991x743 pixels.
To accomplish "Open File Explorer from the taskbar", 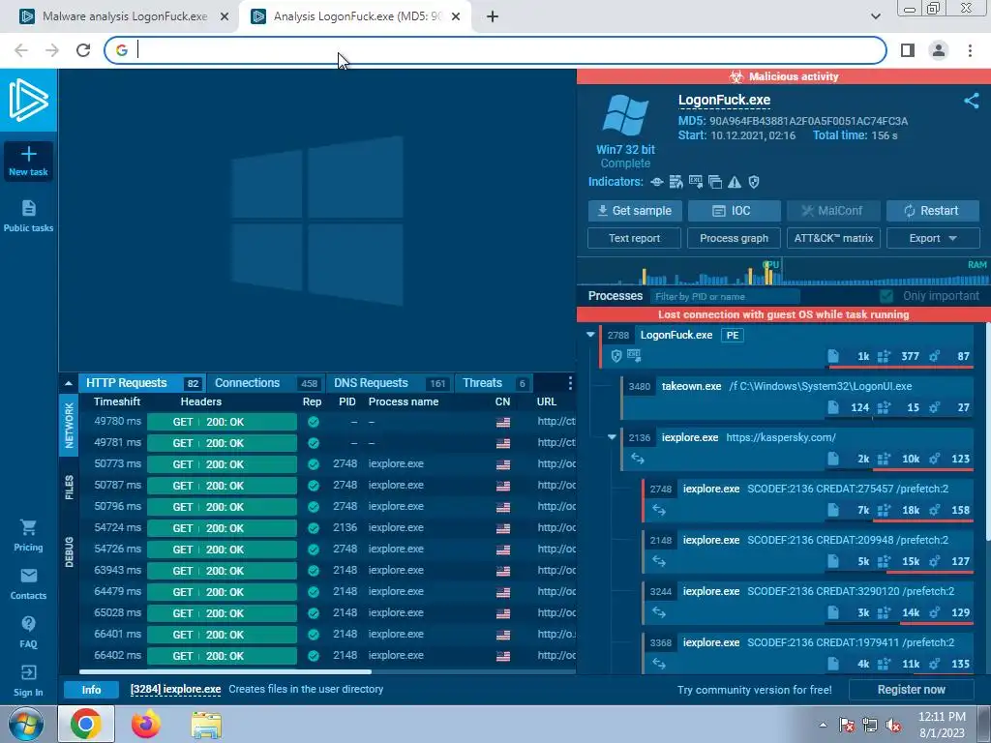I will pos(206,725).
